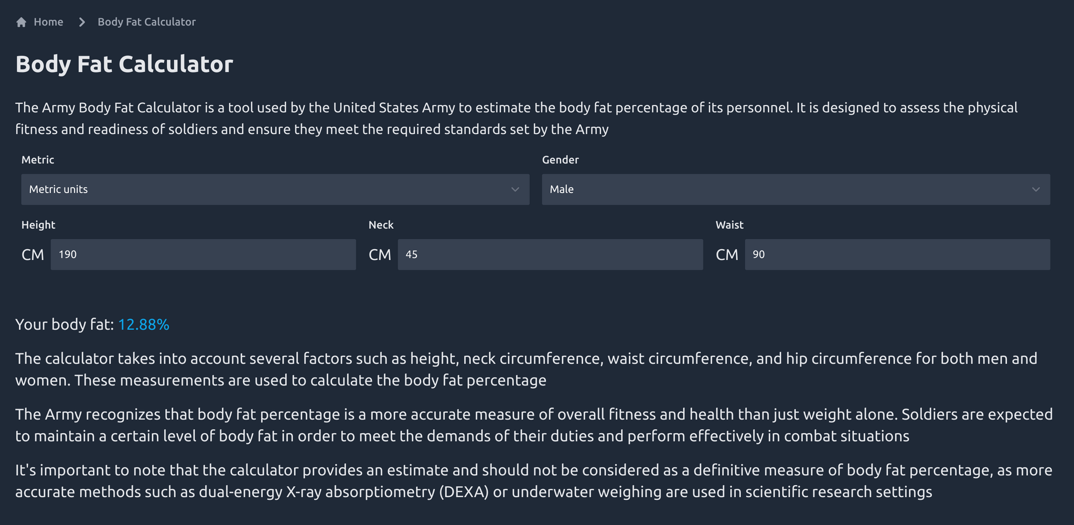Click the Body Fat Calculator page heading
This screenshot has width=1074, height=525.
pyautogui.click(x=124, y=64)
